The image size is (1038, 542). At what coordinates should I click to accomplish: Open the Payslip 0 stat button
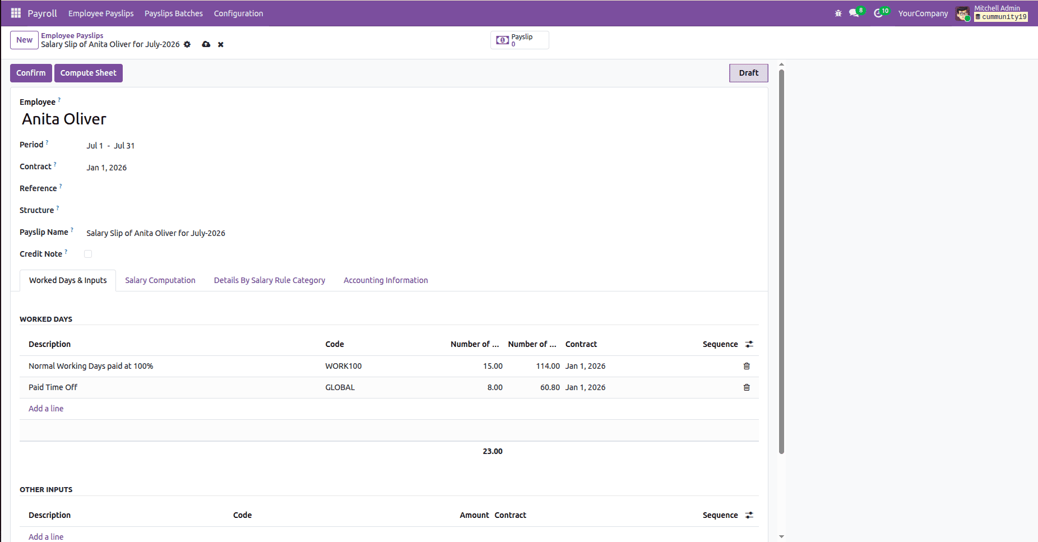click(x=520, y=40)
